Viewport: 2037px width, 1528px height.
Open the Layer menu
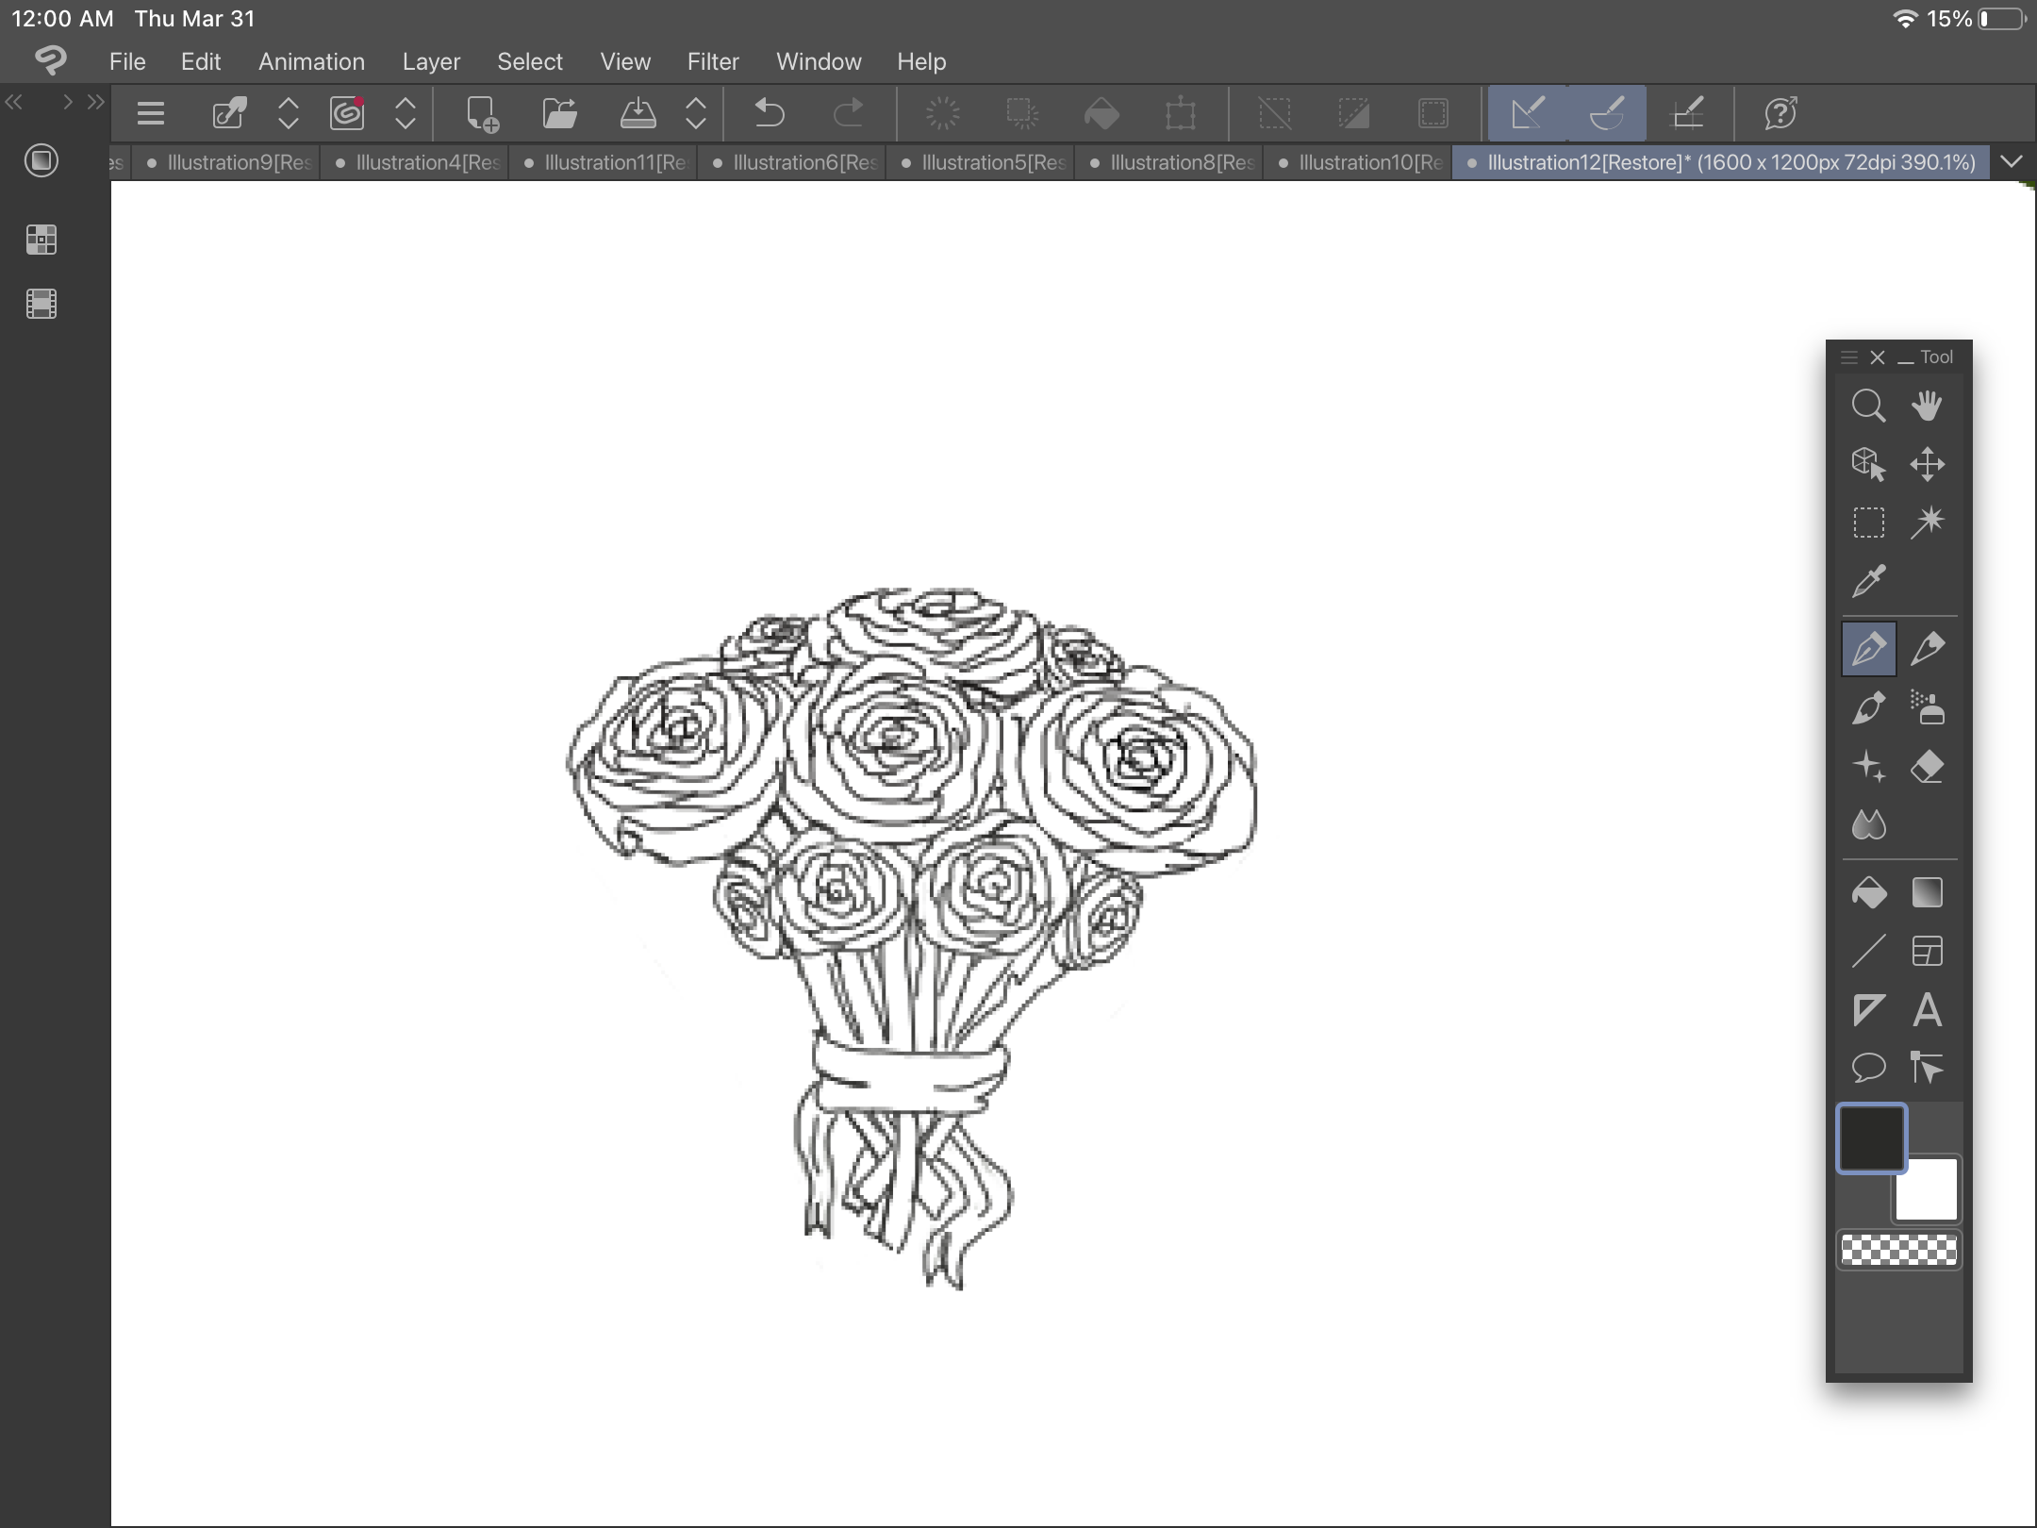(431, 62)
